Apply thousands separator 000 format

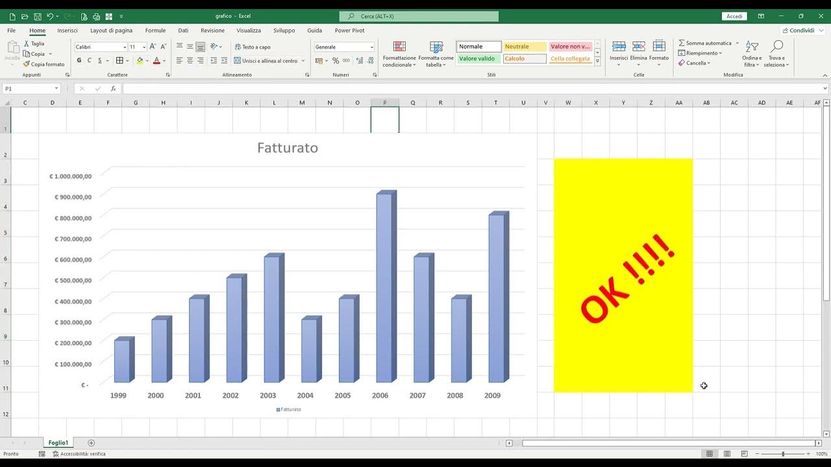coord(346,60)
